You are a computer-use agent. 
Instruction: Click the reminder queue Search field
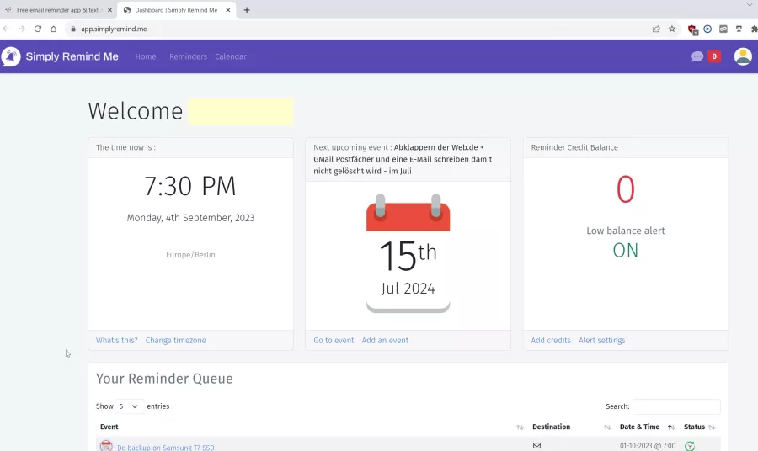(676, 406)
